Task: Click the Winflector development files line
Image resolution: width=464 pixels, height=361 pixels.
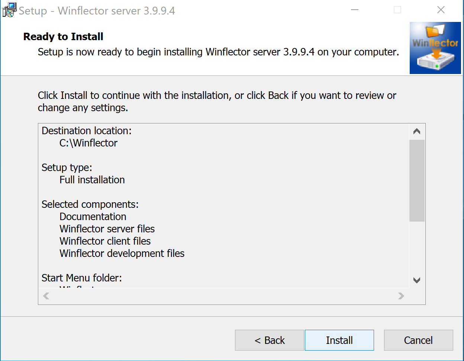Action: (x=122, y=254)
